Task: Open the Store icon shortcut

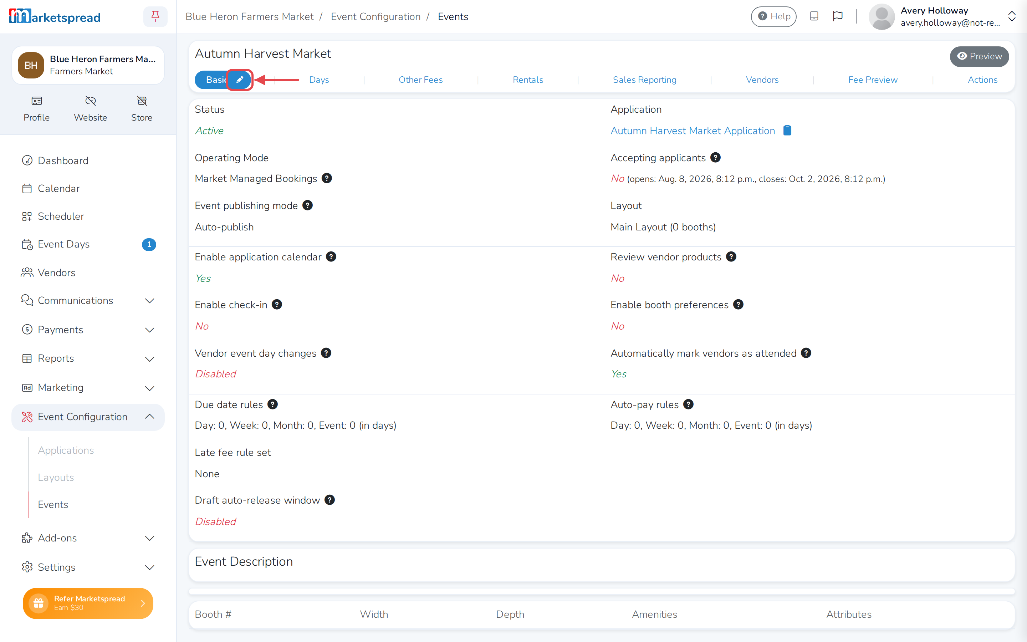Action: [x=142, y=109]
